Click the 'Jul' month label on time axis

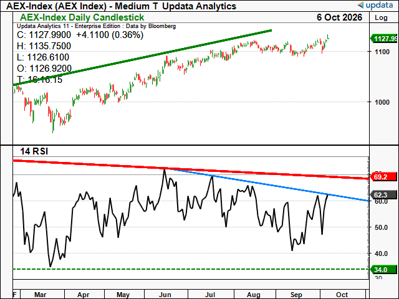210,295
